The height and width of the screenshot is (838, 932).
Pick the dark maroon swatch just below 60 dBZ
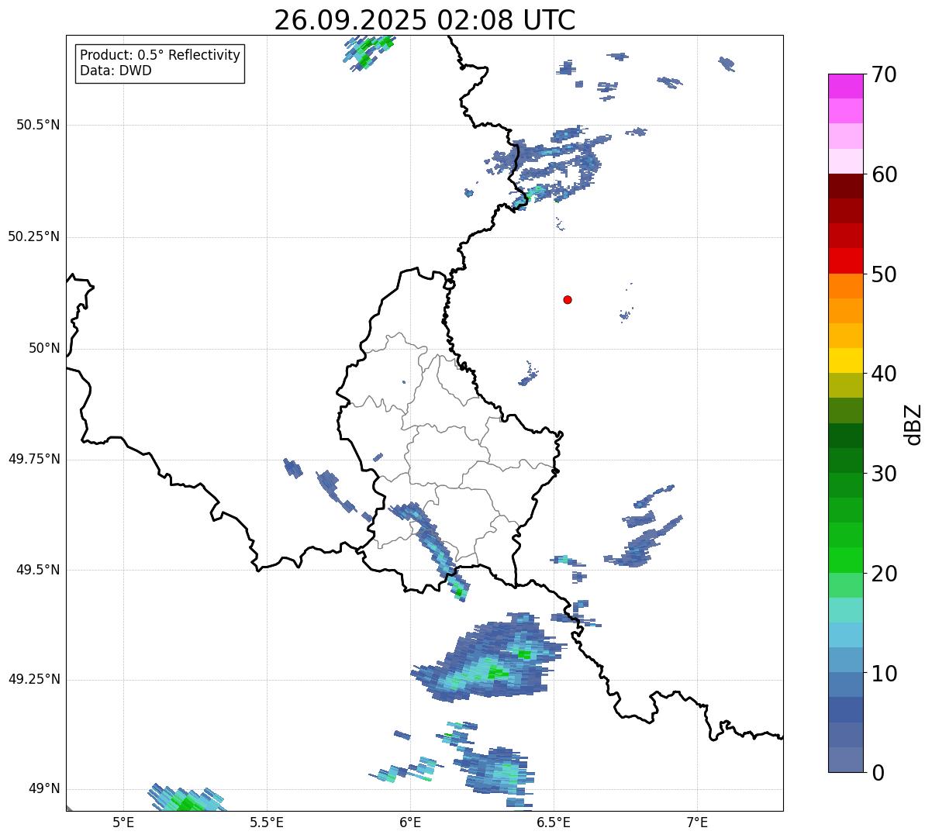(846, 186)
